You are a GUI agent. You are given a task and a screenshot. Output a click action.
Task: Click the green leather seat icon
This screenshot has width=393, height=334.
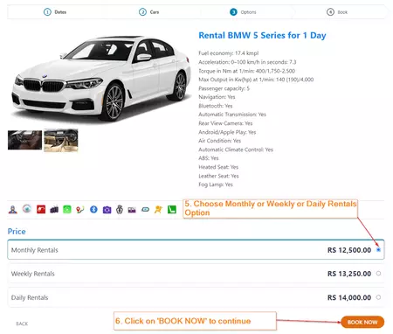[x=172, y=209]
